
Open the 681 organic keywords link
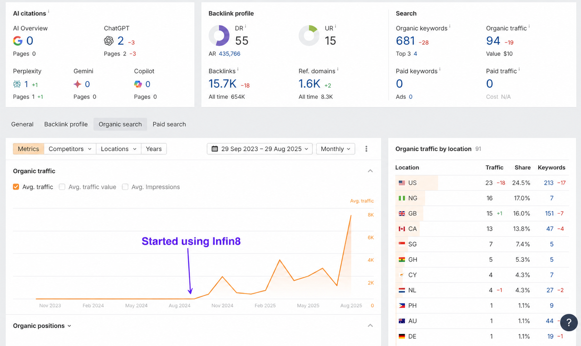point(405,41)
